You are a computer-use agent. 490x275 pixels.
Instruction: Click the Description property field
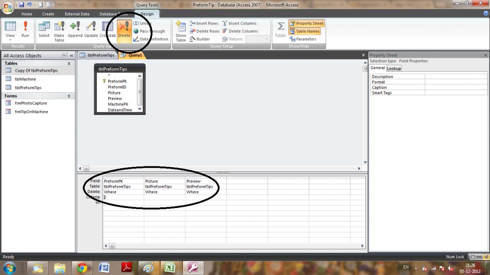456,76
